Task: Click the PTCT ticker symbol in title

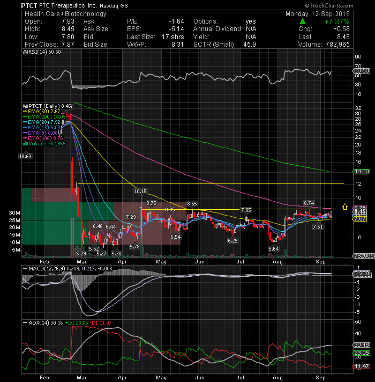Action: tap(29, 5)
